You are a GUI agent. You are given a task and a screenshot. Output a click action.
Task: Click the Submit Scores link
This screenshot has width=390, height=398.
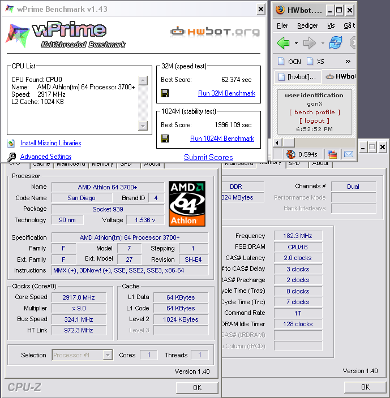(208, 157)
